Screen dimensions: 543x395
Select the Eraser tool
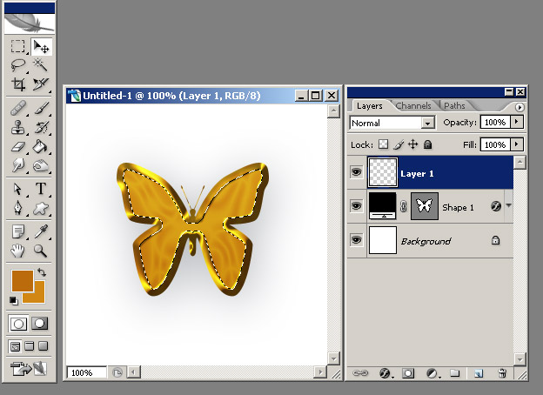click(x=17, y=147)
